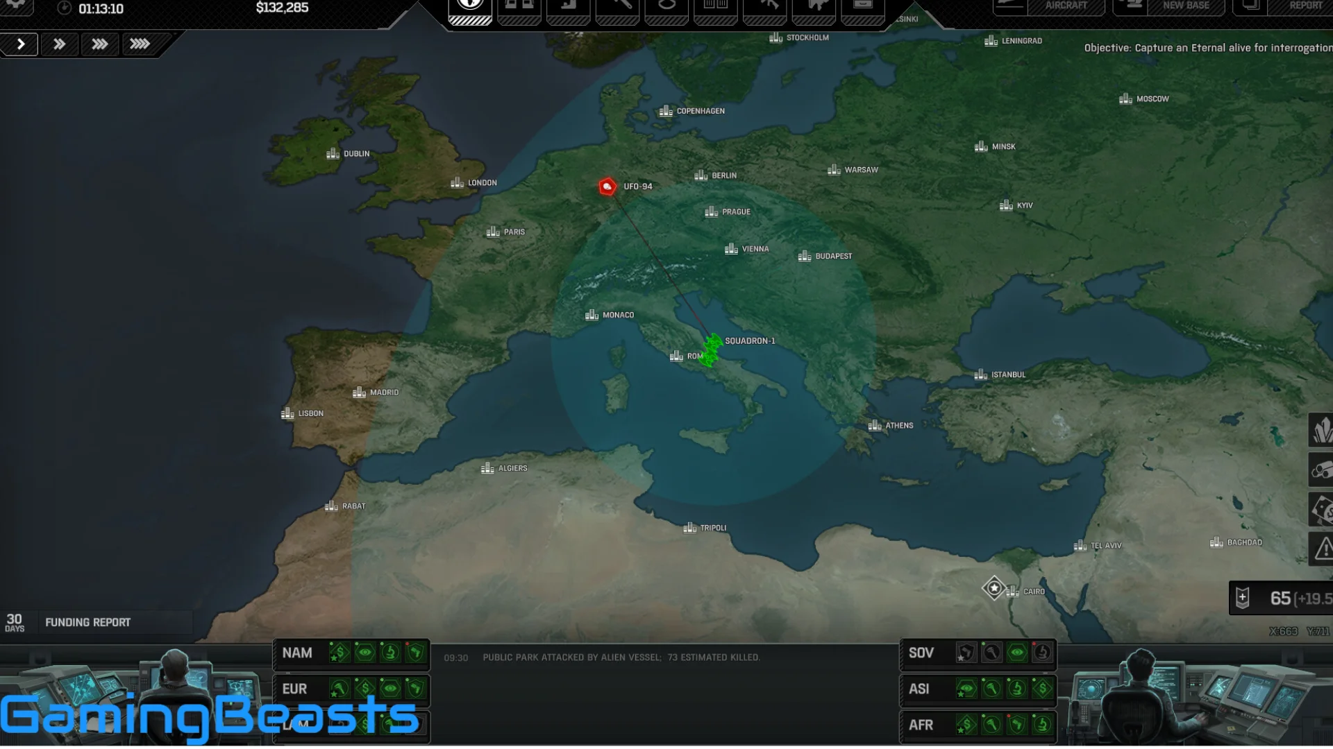Click the Aircraft button
The height and width of the screenshot is (749, 1333).
coord(1048,6)
